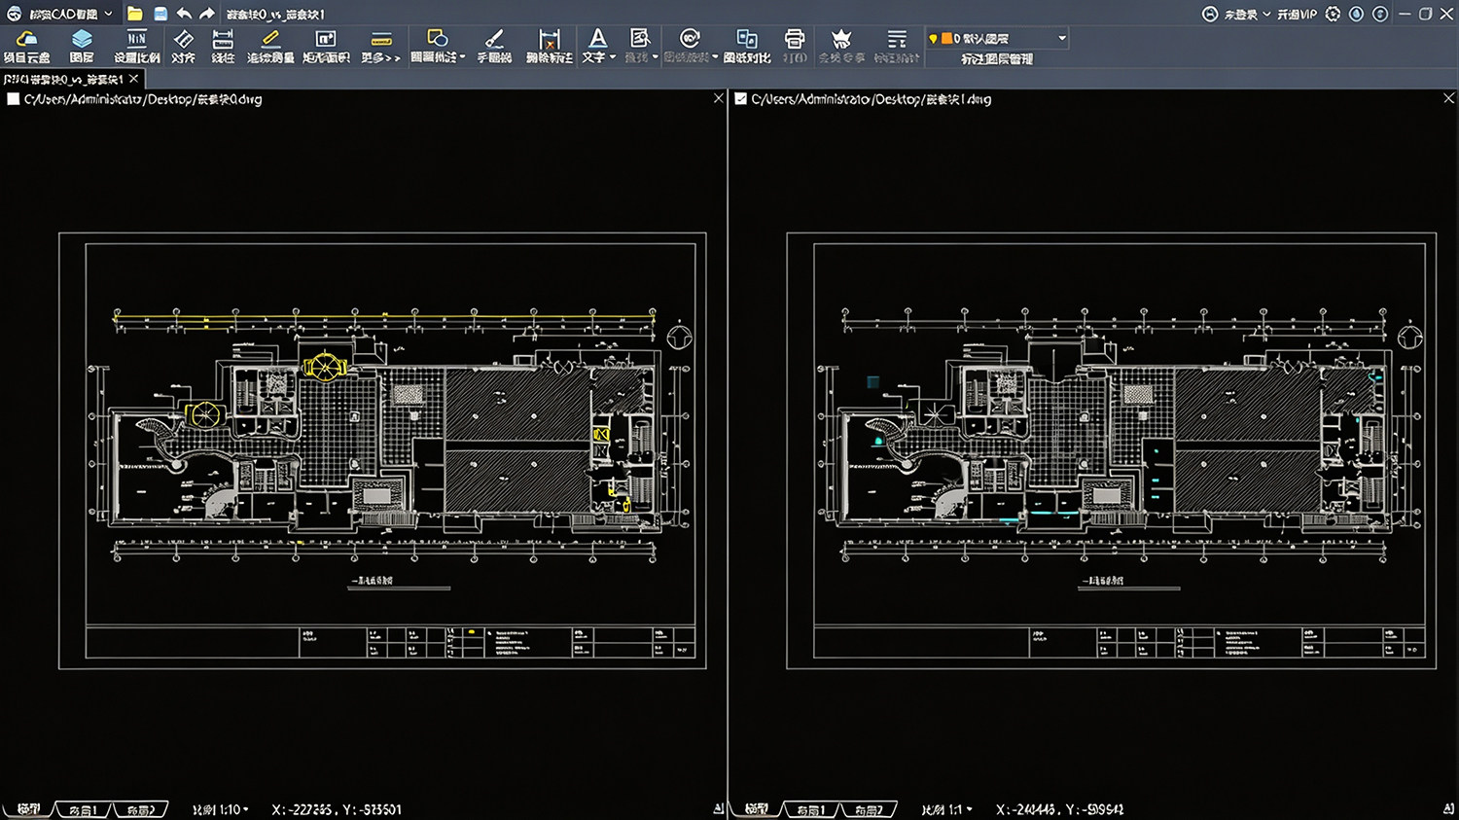Open the project cloud disk tool
This screenshot has height=820, width=1459.
tap(26, 46)
